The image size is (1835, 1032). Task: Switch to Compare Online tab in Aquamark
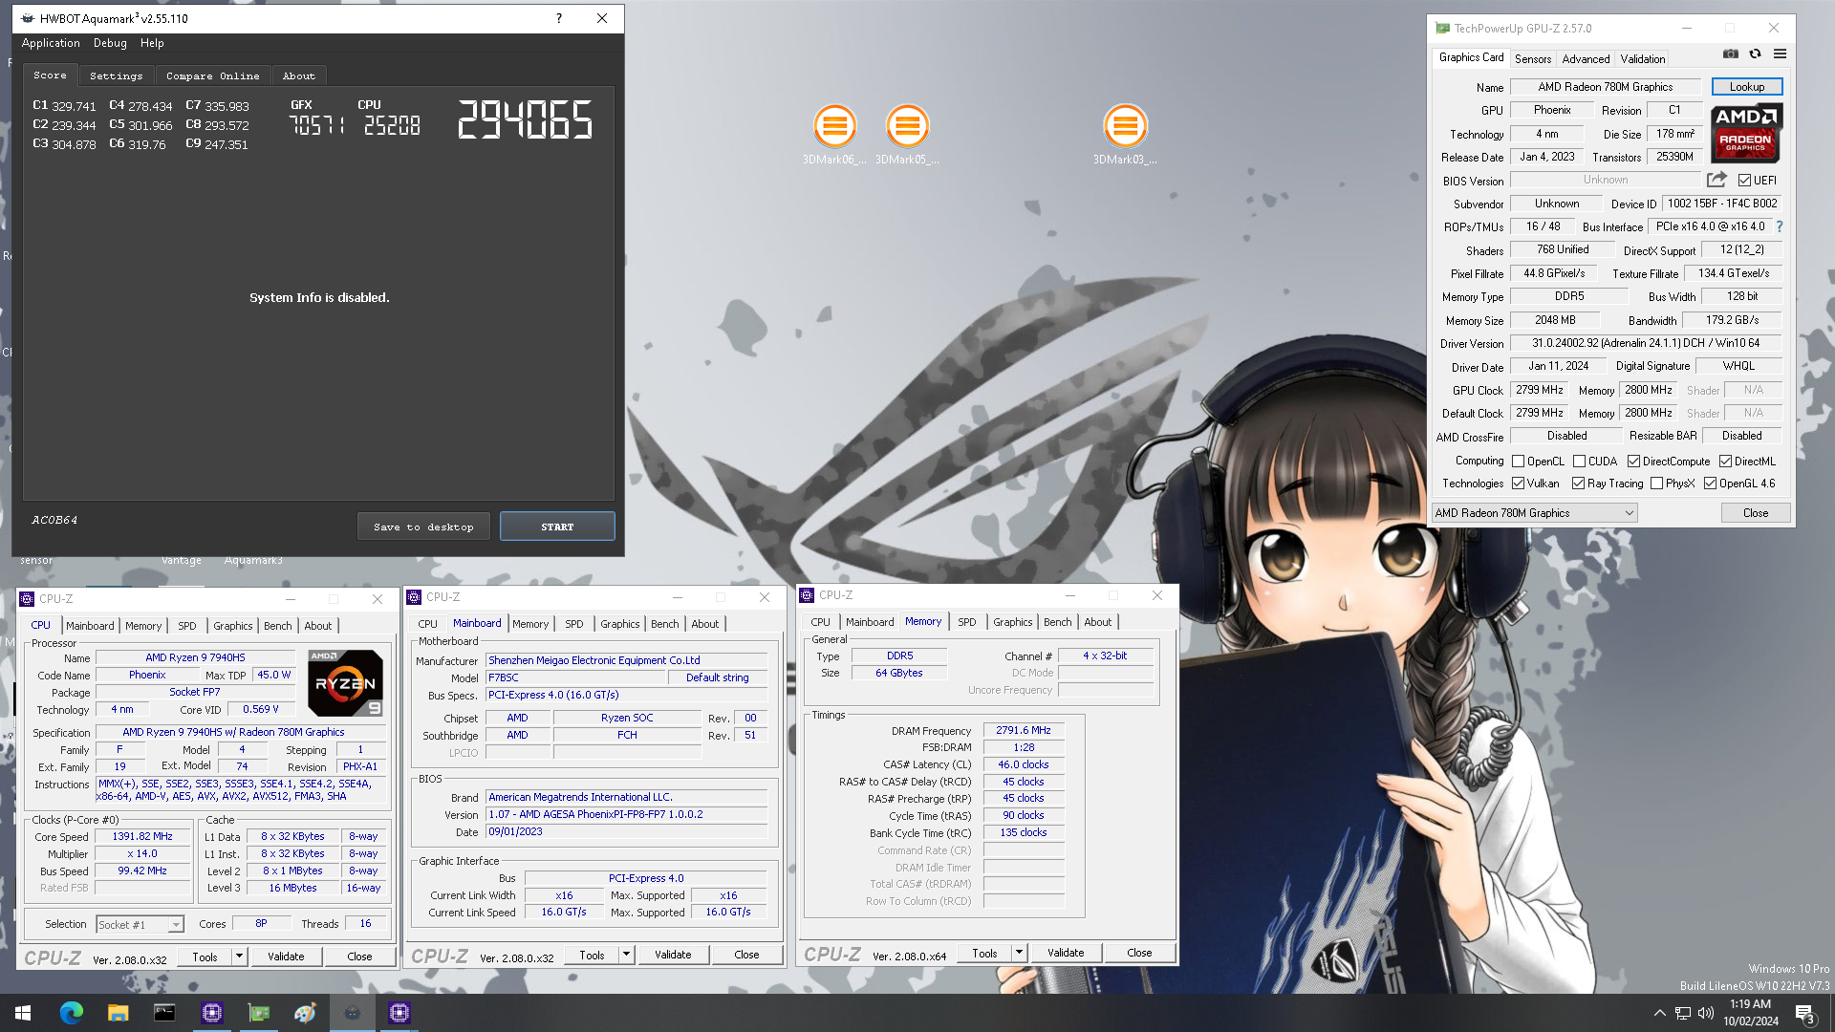click(212, 75)
